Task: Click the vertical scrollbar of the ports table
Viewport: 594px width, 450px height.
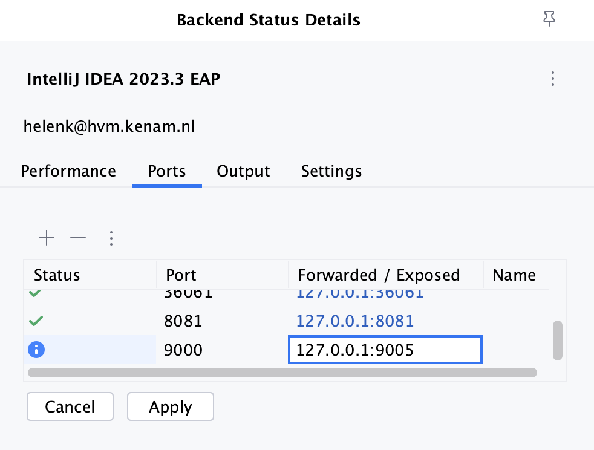Action: point(558,340)
